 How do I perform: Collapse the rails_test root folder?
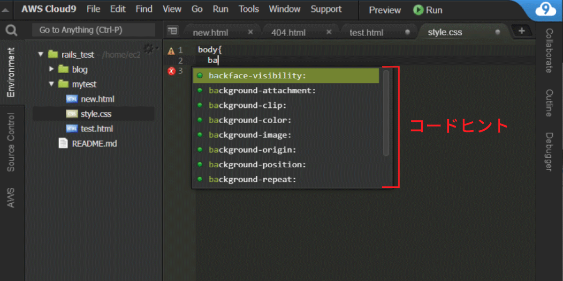(41, 54)
